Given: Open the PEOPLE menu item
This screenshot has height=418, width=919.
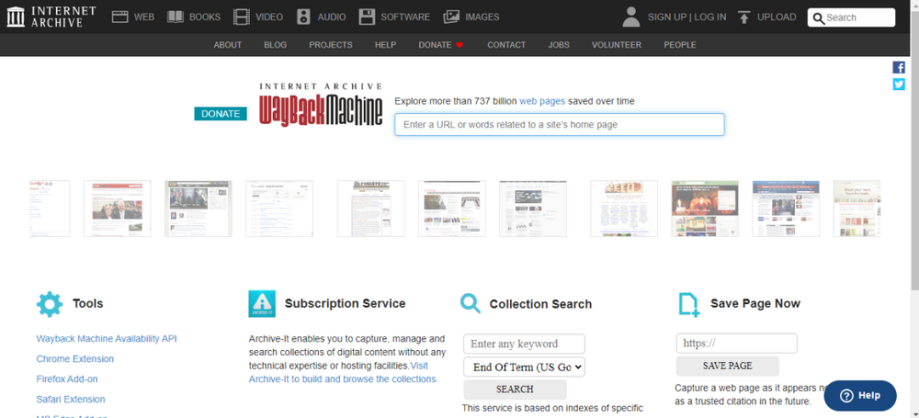Looking at the screenshot, I should pyautogui.click(x=680, y=44).
